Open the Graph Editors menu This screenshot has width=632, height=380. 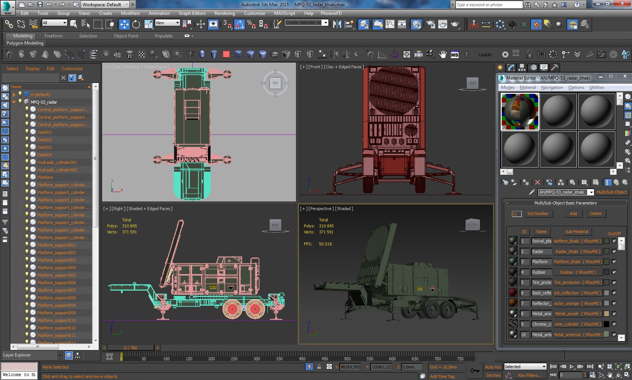(192, 13)
